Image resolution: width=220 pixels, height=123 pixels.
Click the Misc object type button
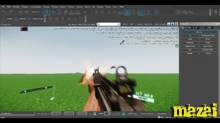click(190, 50)
